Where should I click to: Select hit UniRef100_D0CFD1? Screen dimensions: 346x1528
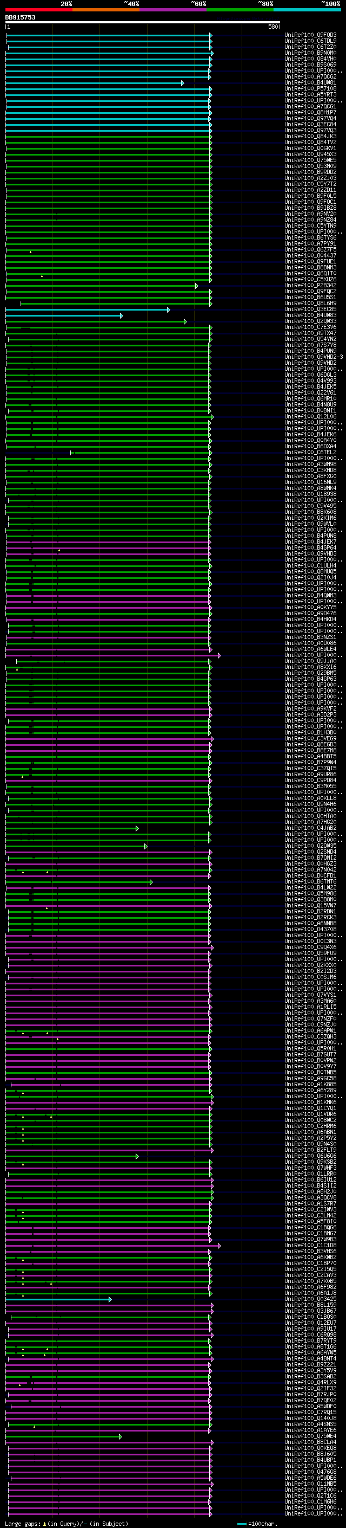pyautogui.click(x=310, y=875)
